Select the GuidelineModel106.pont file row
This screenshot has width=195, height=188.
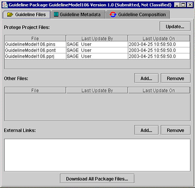pyautogui.click(x=97, y=50)
